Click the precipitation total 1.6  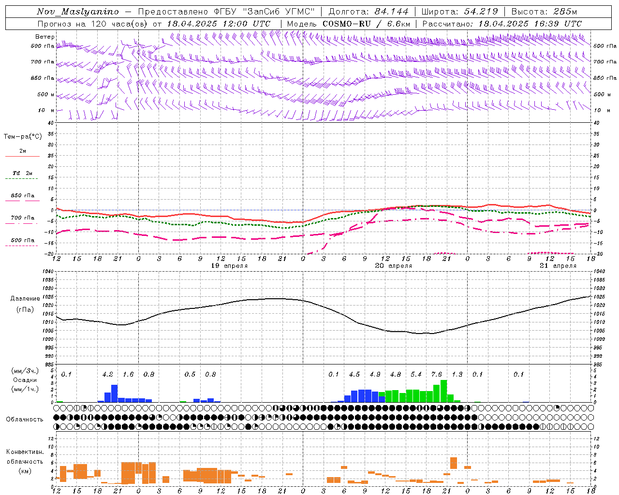click(x=128, y=375)
